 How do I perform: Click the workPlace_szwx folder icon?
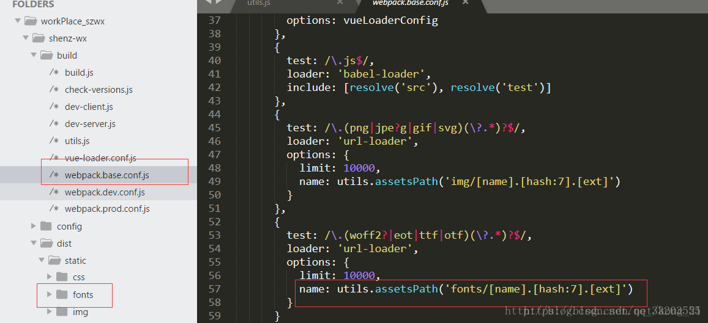30,21
